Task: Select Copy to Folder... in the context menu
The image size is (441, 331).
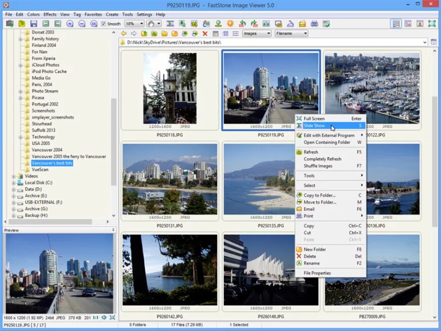Action: point(331,195)
